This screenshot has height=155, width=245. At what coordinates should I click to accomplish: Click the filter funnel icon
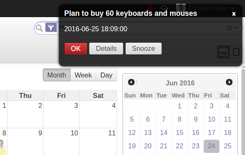[51, 28]
